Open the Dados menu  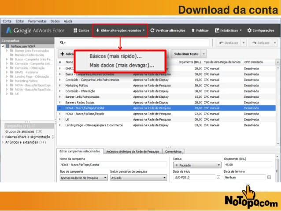pos(55,21)
